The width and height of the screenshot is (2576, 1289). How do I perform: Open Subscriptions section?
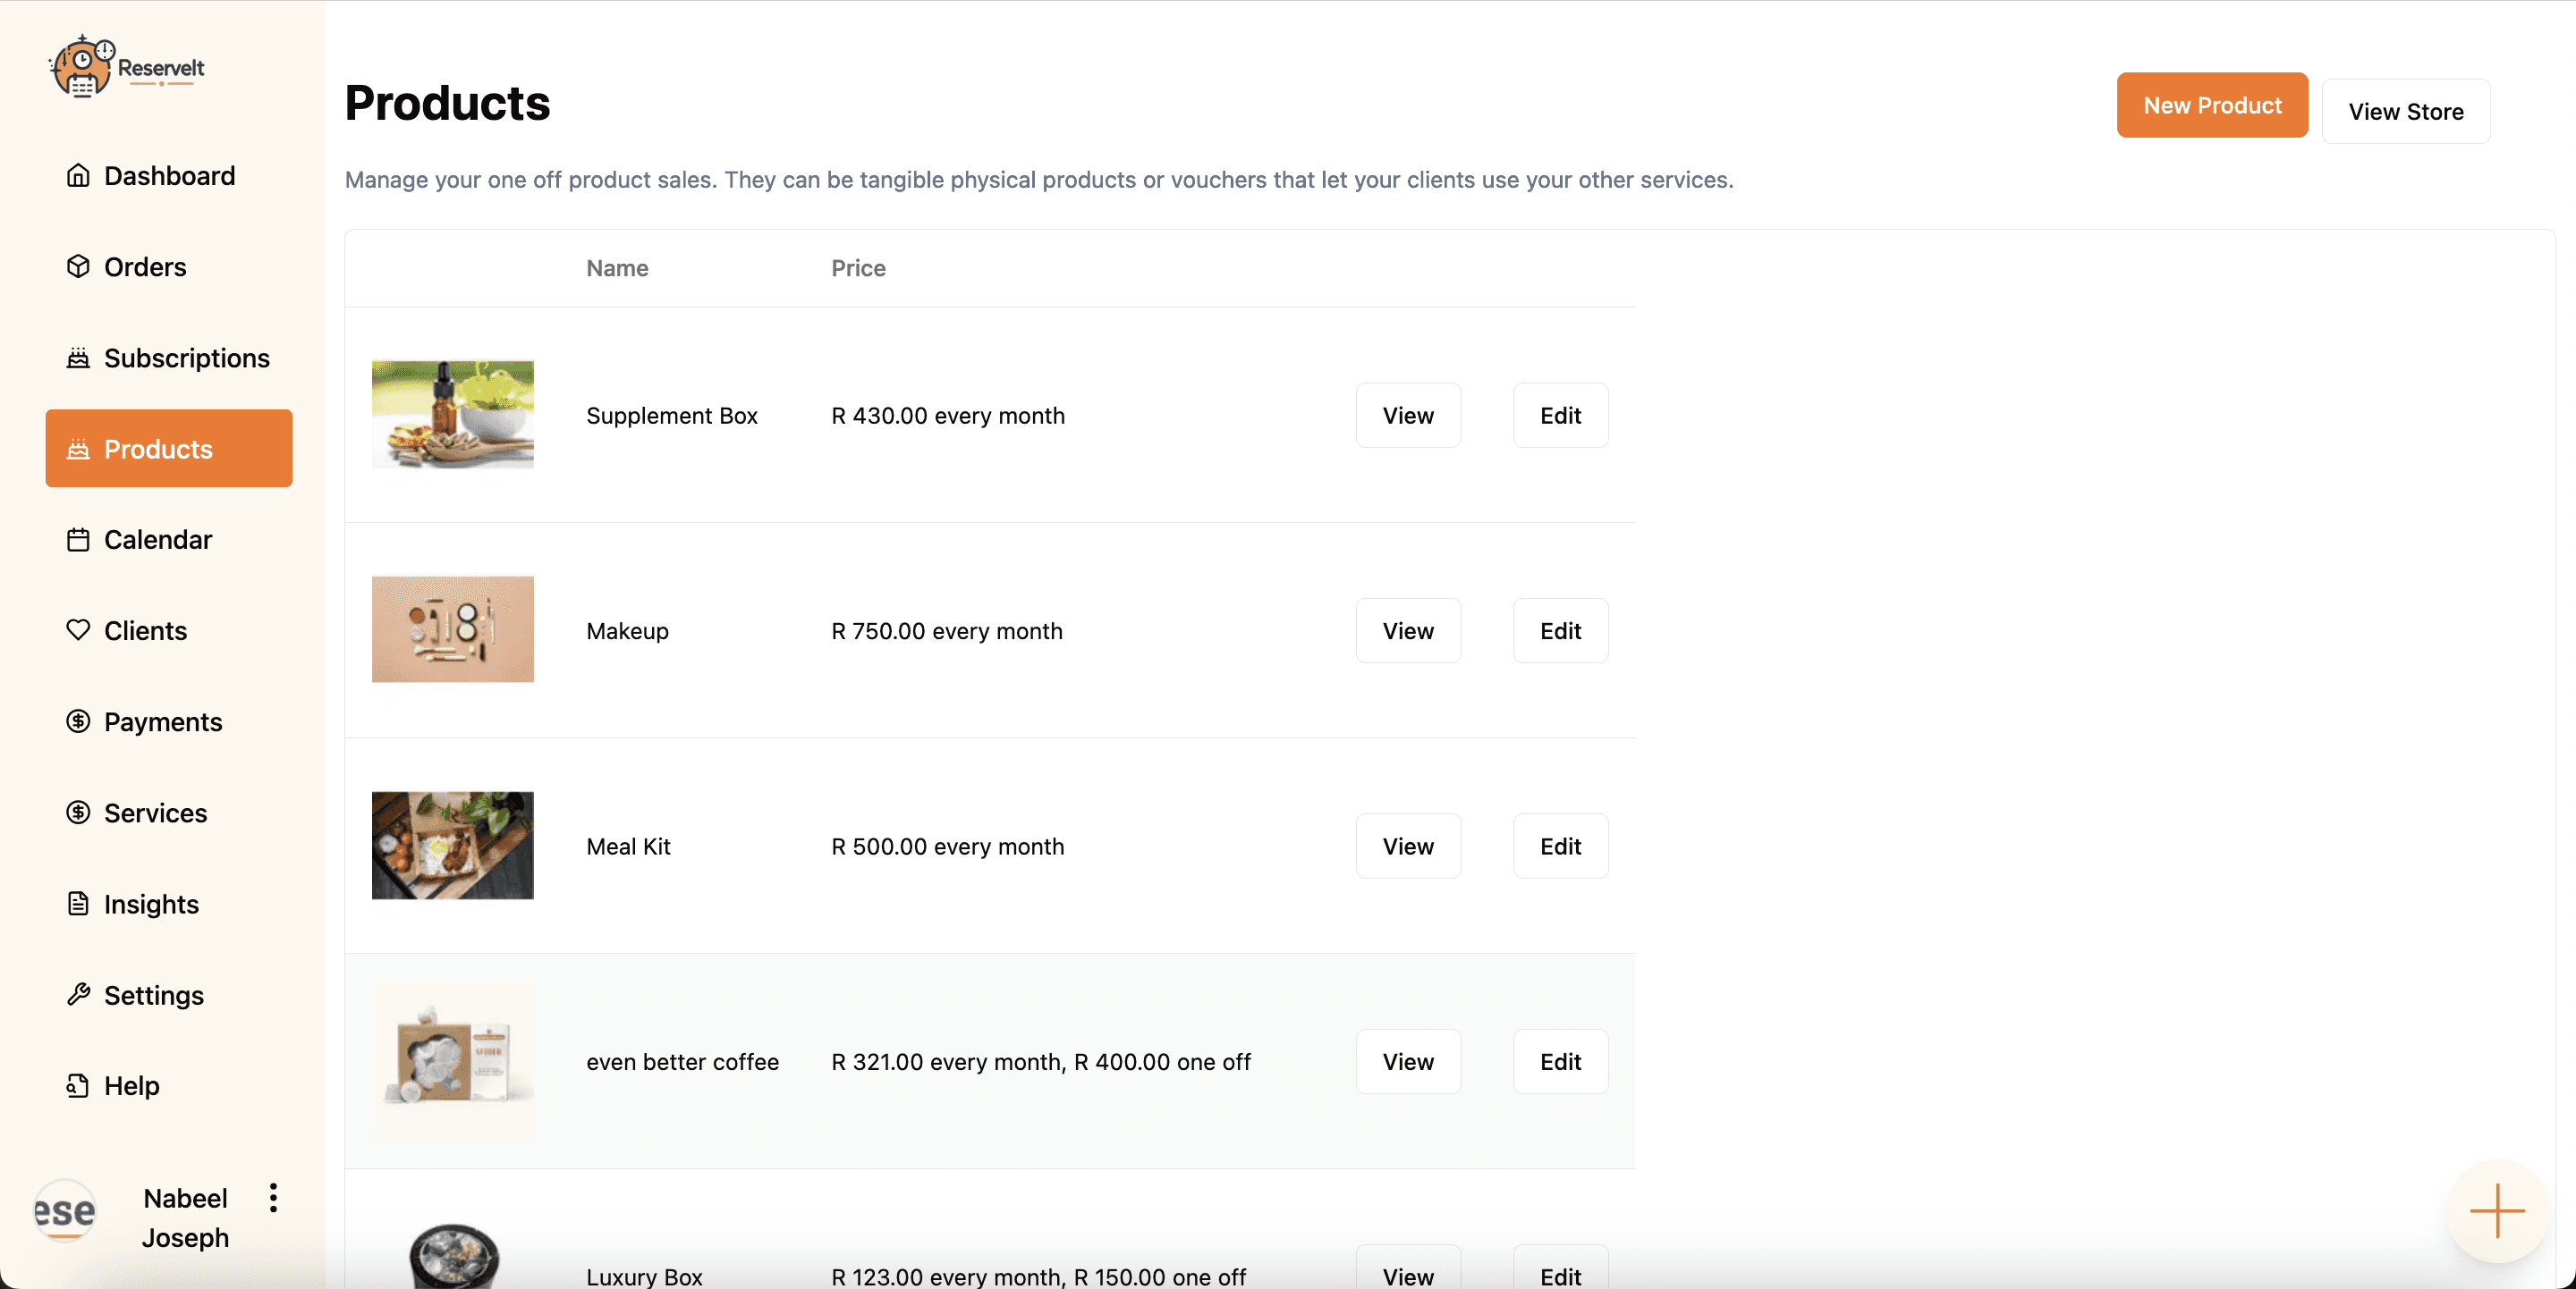(169, 358)
